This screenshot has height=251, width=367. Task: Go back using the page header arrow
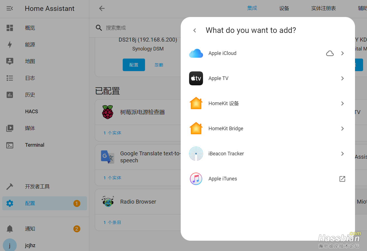click(102, 8)
